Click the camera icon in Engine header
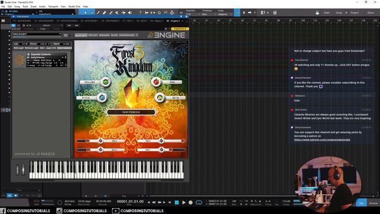 click(66, 36)
